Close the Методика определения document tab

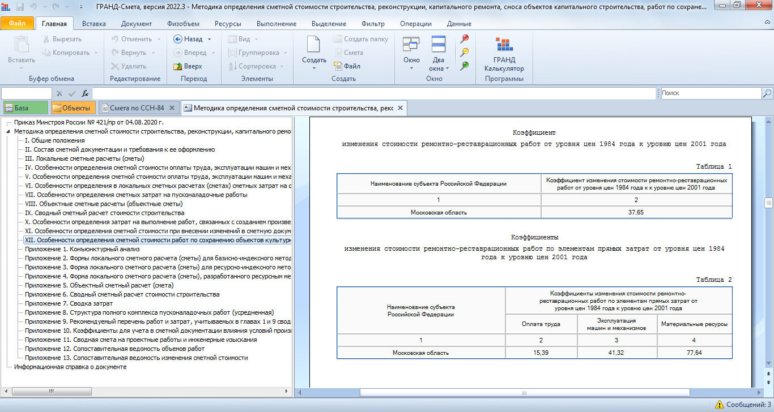(x=400, y=108)
